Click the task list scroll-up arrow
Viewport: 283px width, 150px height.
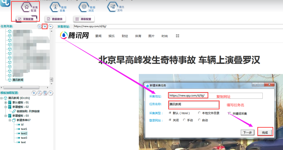(x=51, y=31)
